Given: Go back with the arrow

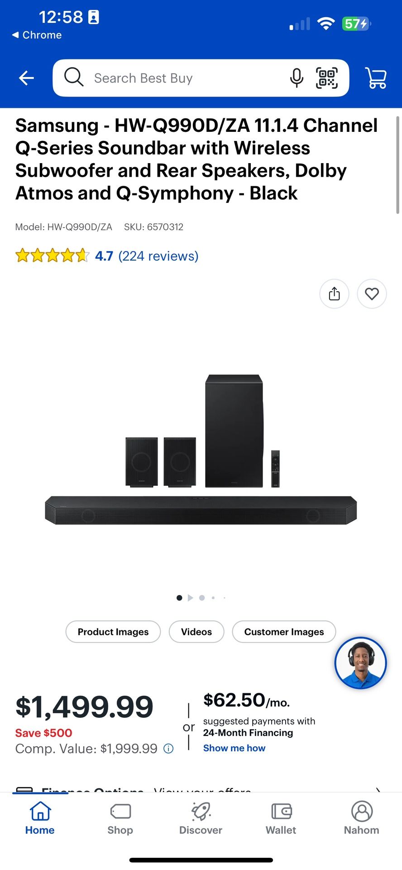Looking at the screenshot, I should click(x=26, y=78).
